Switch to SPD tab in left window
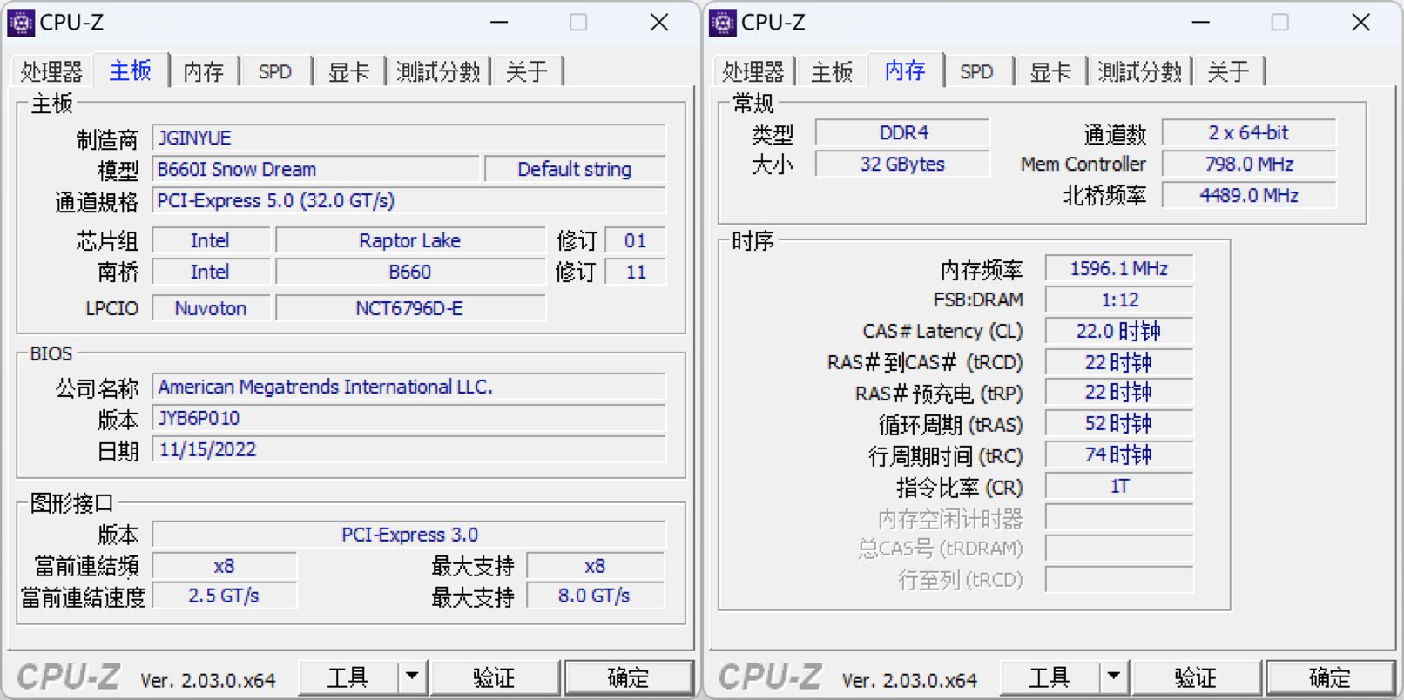 pyautogui.click(x=275, y=71)
